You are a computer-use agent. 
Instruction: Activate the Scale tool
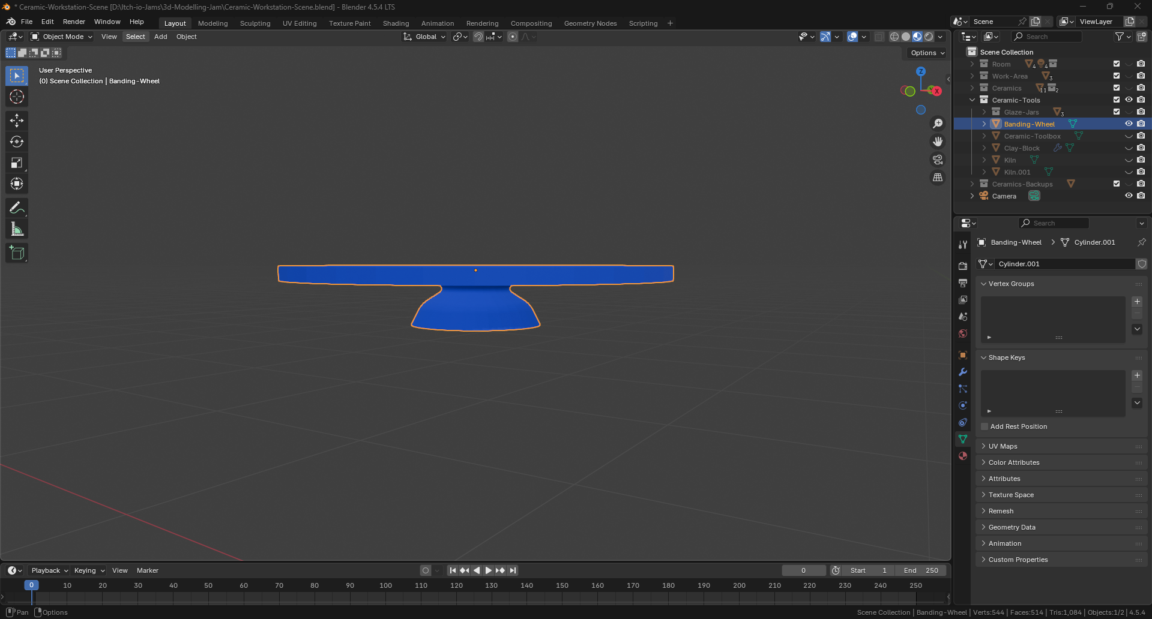pos(17,163)
